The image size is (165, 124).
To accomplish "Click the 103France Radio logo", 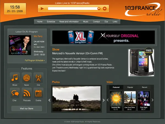I will point(143,10).
